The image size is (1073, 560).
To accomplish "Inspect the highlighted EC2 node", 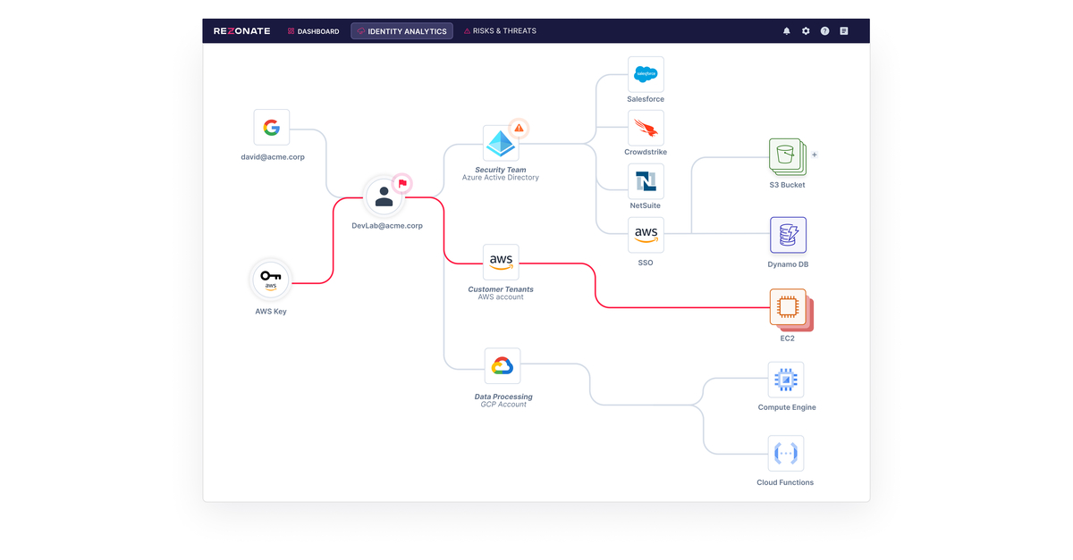I will click(x=786, y=307).
